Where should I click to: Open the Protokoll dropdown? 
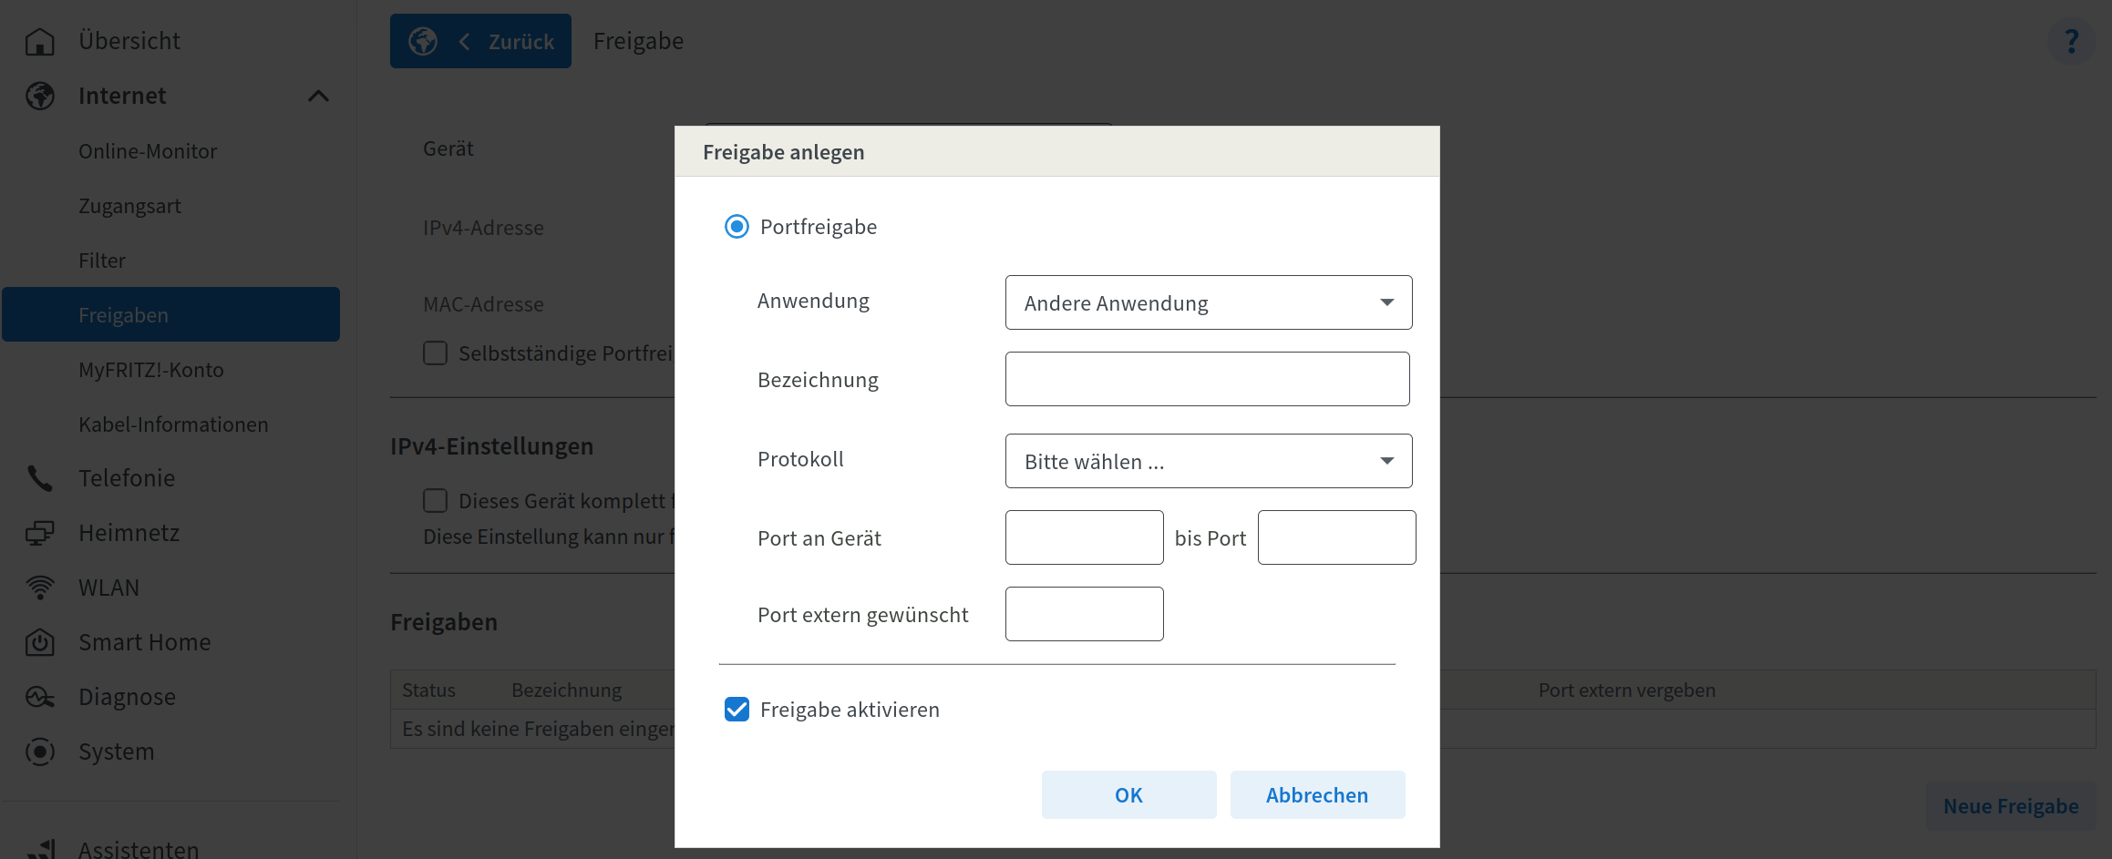1208,461
